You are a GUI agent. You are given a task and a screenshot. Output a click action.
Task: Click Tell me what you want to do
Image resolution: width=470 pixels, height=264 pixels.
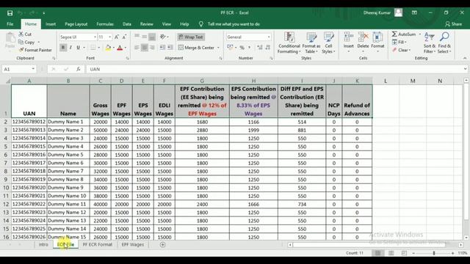pos(234,24)
